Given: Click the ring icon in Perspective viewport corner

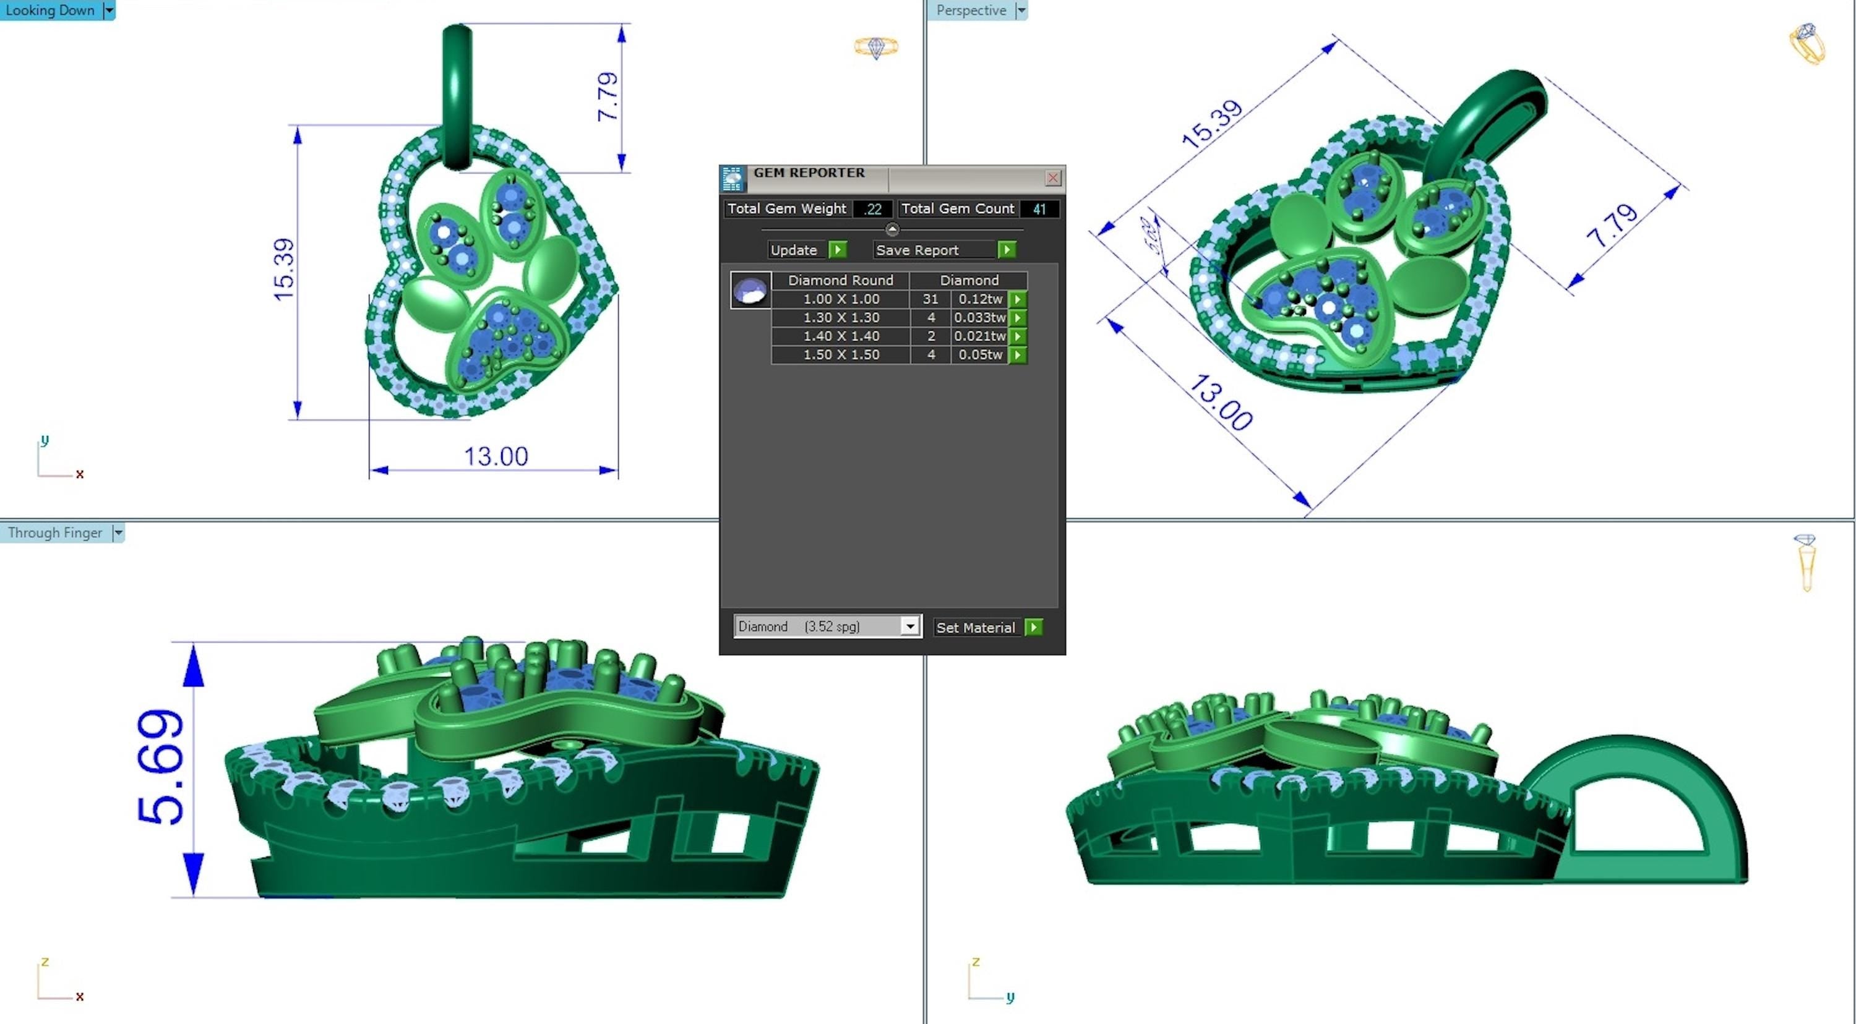Looking at the screenshot, I should point(1808,45).
